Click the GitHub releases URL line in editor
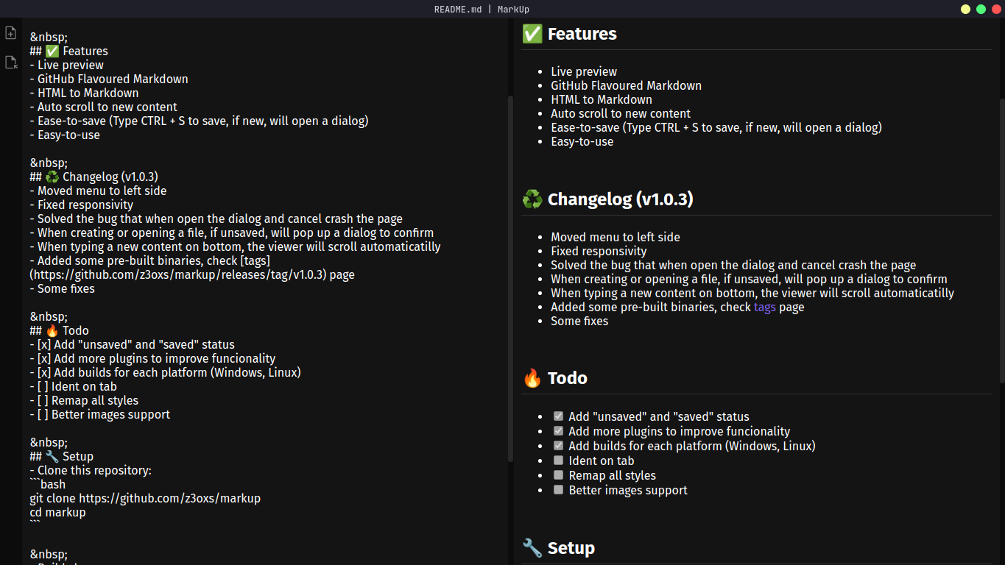This screenshot has width=1005, height=565. 191,274
